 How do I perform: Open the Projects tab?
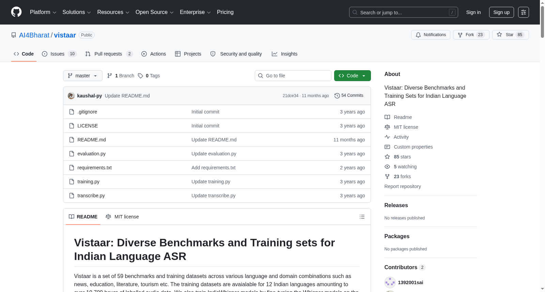[188, 54]
